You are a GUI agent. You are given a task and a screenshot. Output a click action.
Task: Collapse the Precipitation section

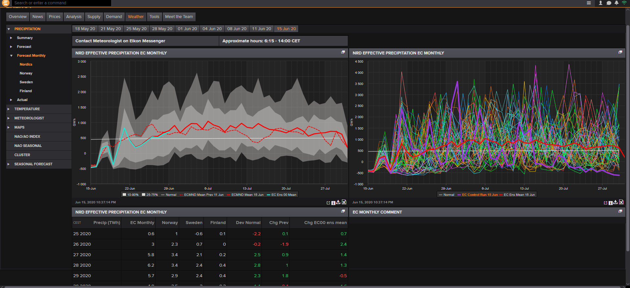pyautogui.click(x=9, y=29)
